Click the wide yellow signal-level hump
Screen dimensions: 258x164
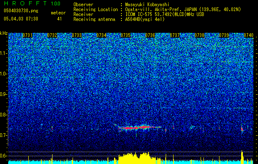point(137,158)
